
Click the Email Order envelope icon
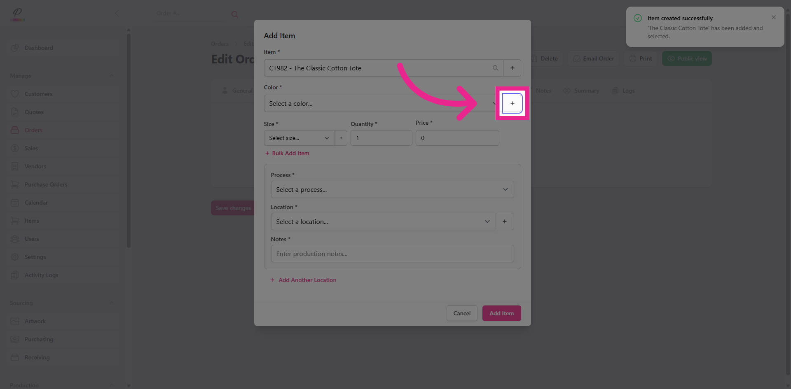click(576, 58)
